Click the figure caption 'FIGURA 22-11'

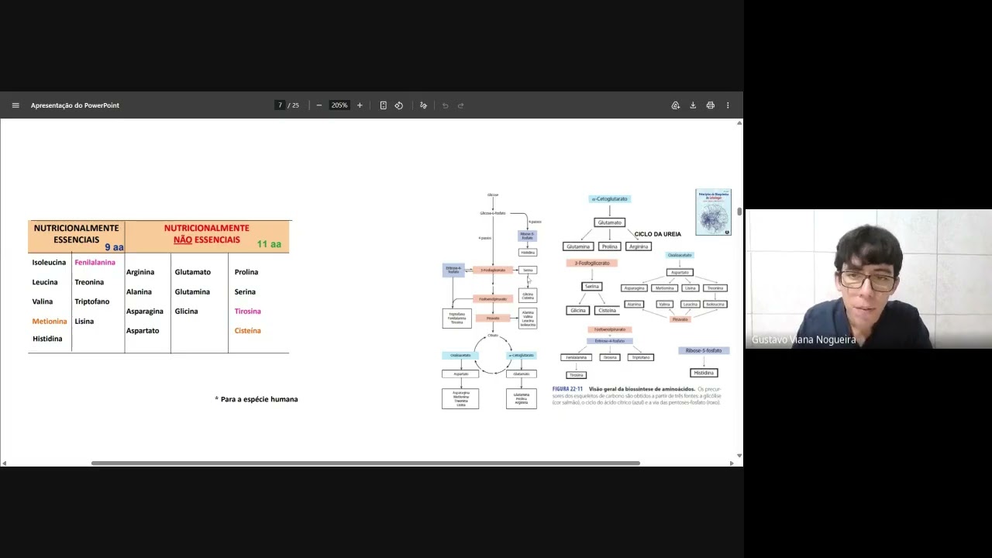(x=567, y=389)
